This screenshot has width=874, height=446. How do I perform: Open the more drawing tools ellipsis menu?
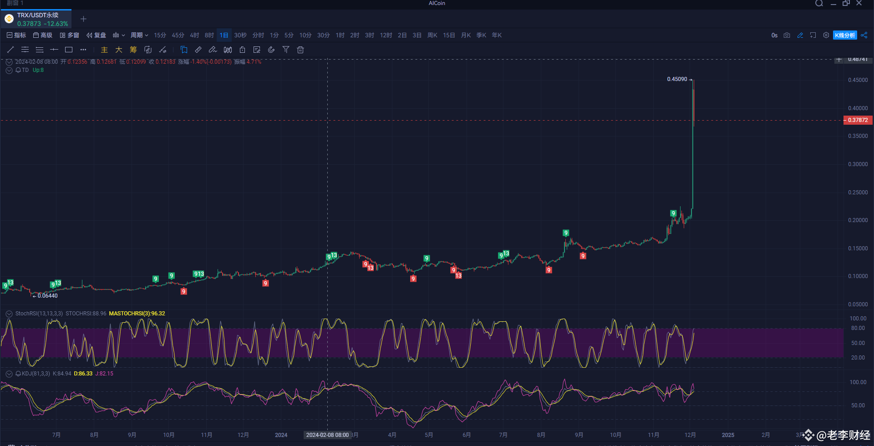pyautogui.click(x=83, y=50)
